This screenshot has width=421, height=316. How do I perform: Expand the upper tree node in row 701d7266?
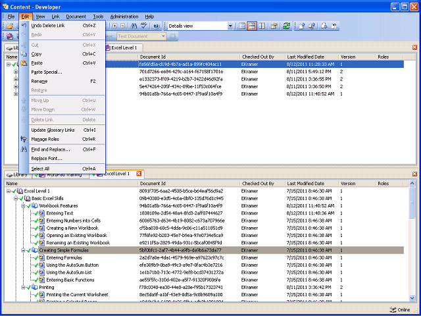tap(16, 72)
